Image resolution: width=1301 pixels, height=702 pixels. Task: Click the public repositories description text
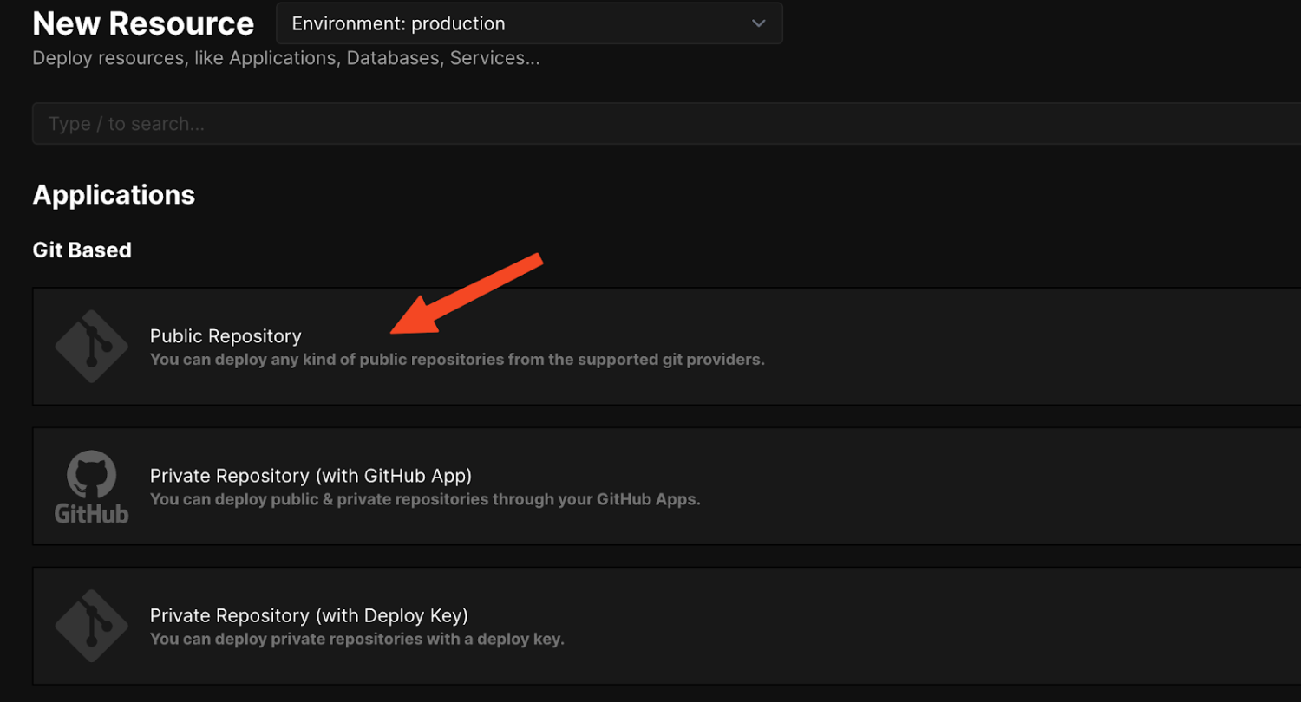click(x=457, y=360)
